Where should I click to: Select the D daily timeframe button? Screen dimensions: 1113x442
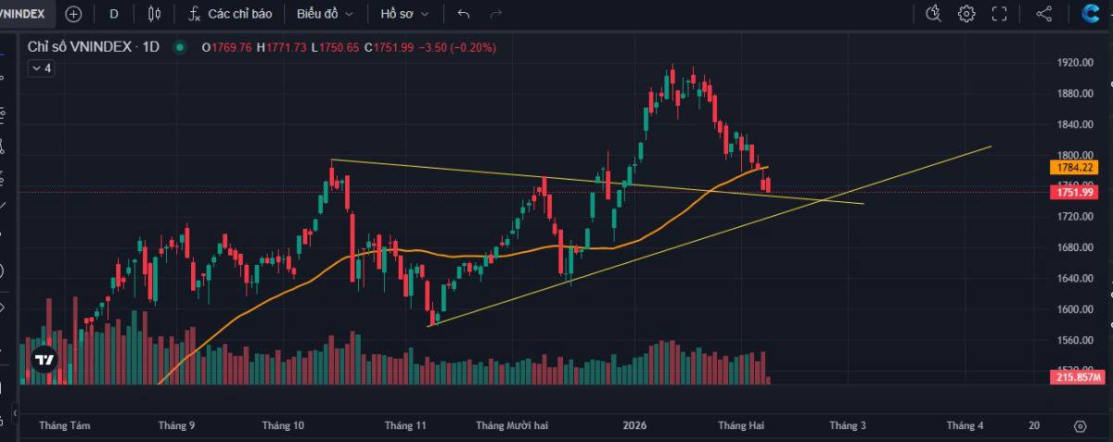click(114, 14)
